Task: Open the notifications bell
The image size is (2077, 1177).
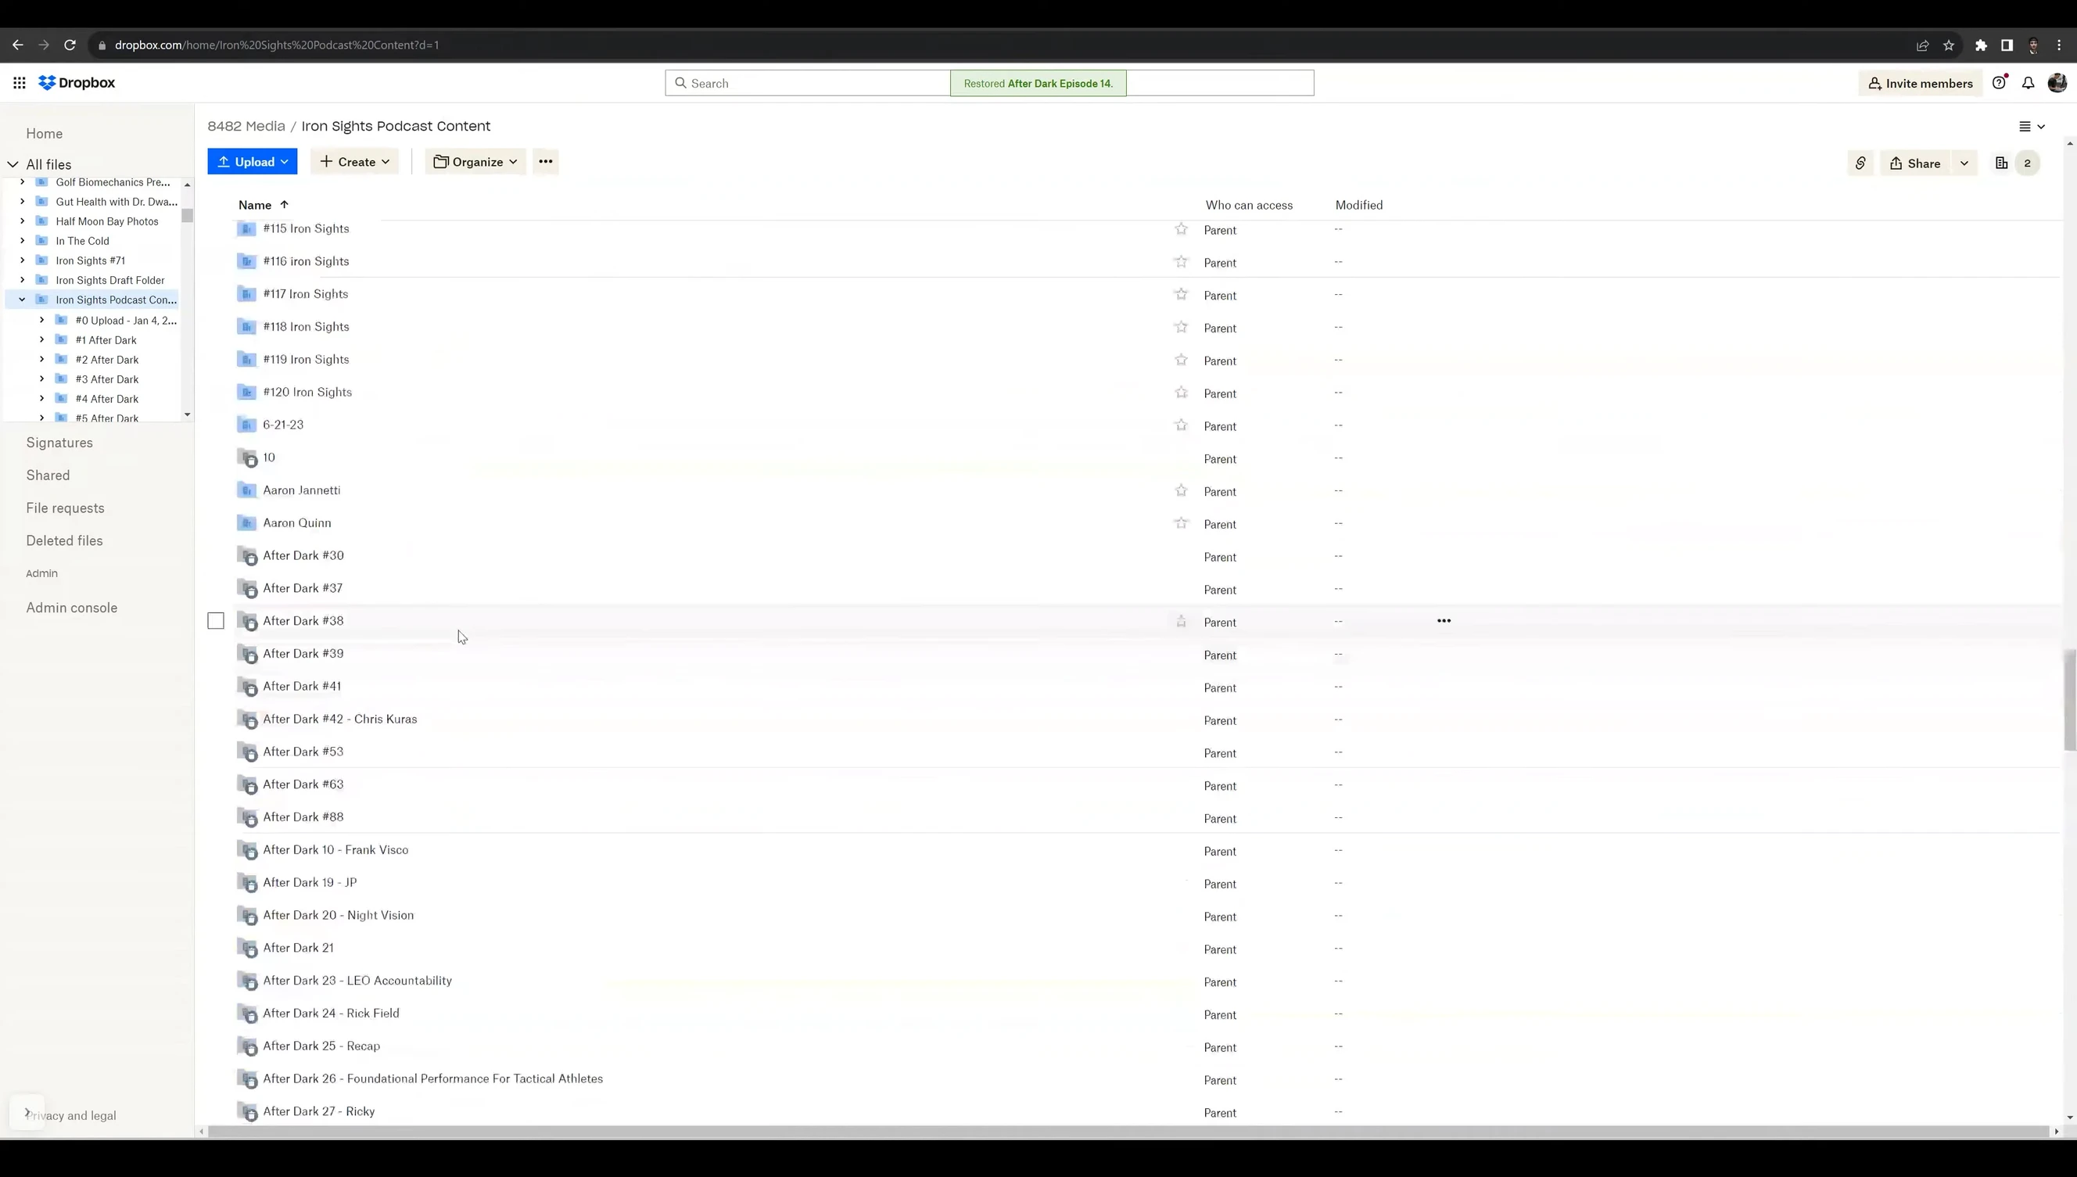Action: 2029,82
